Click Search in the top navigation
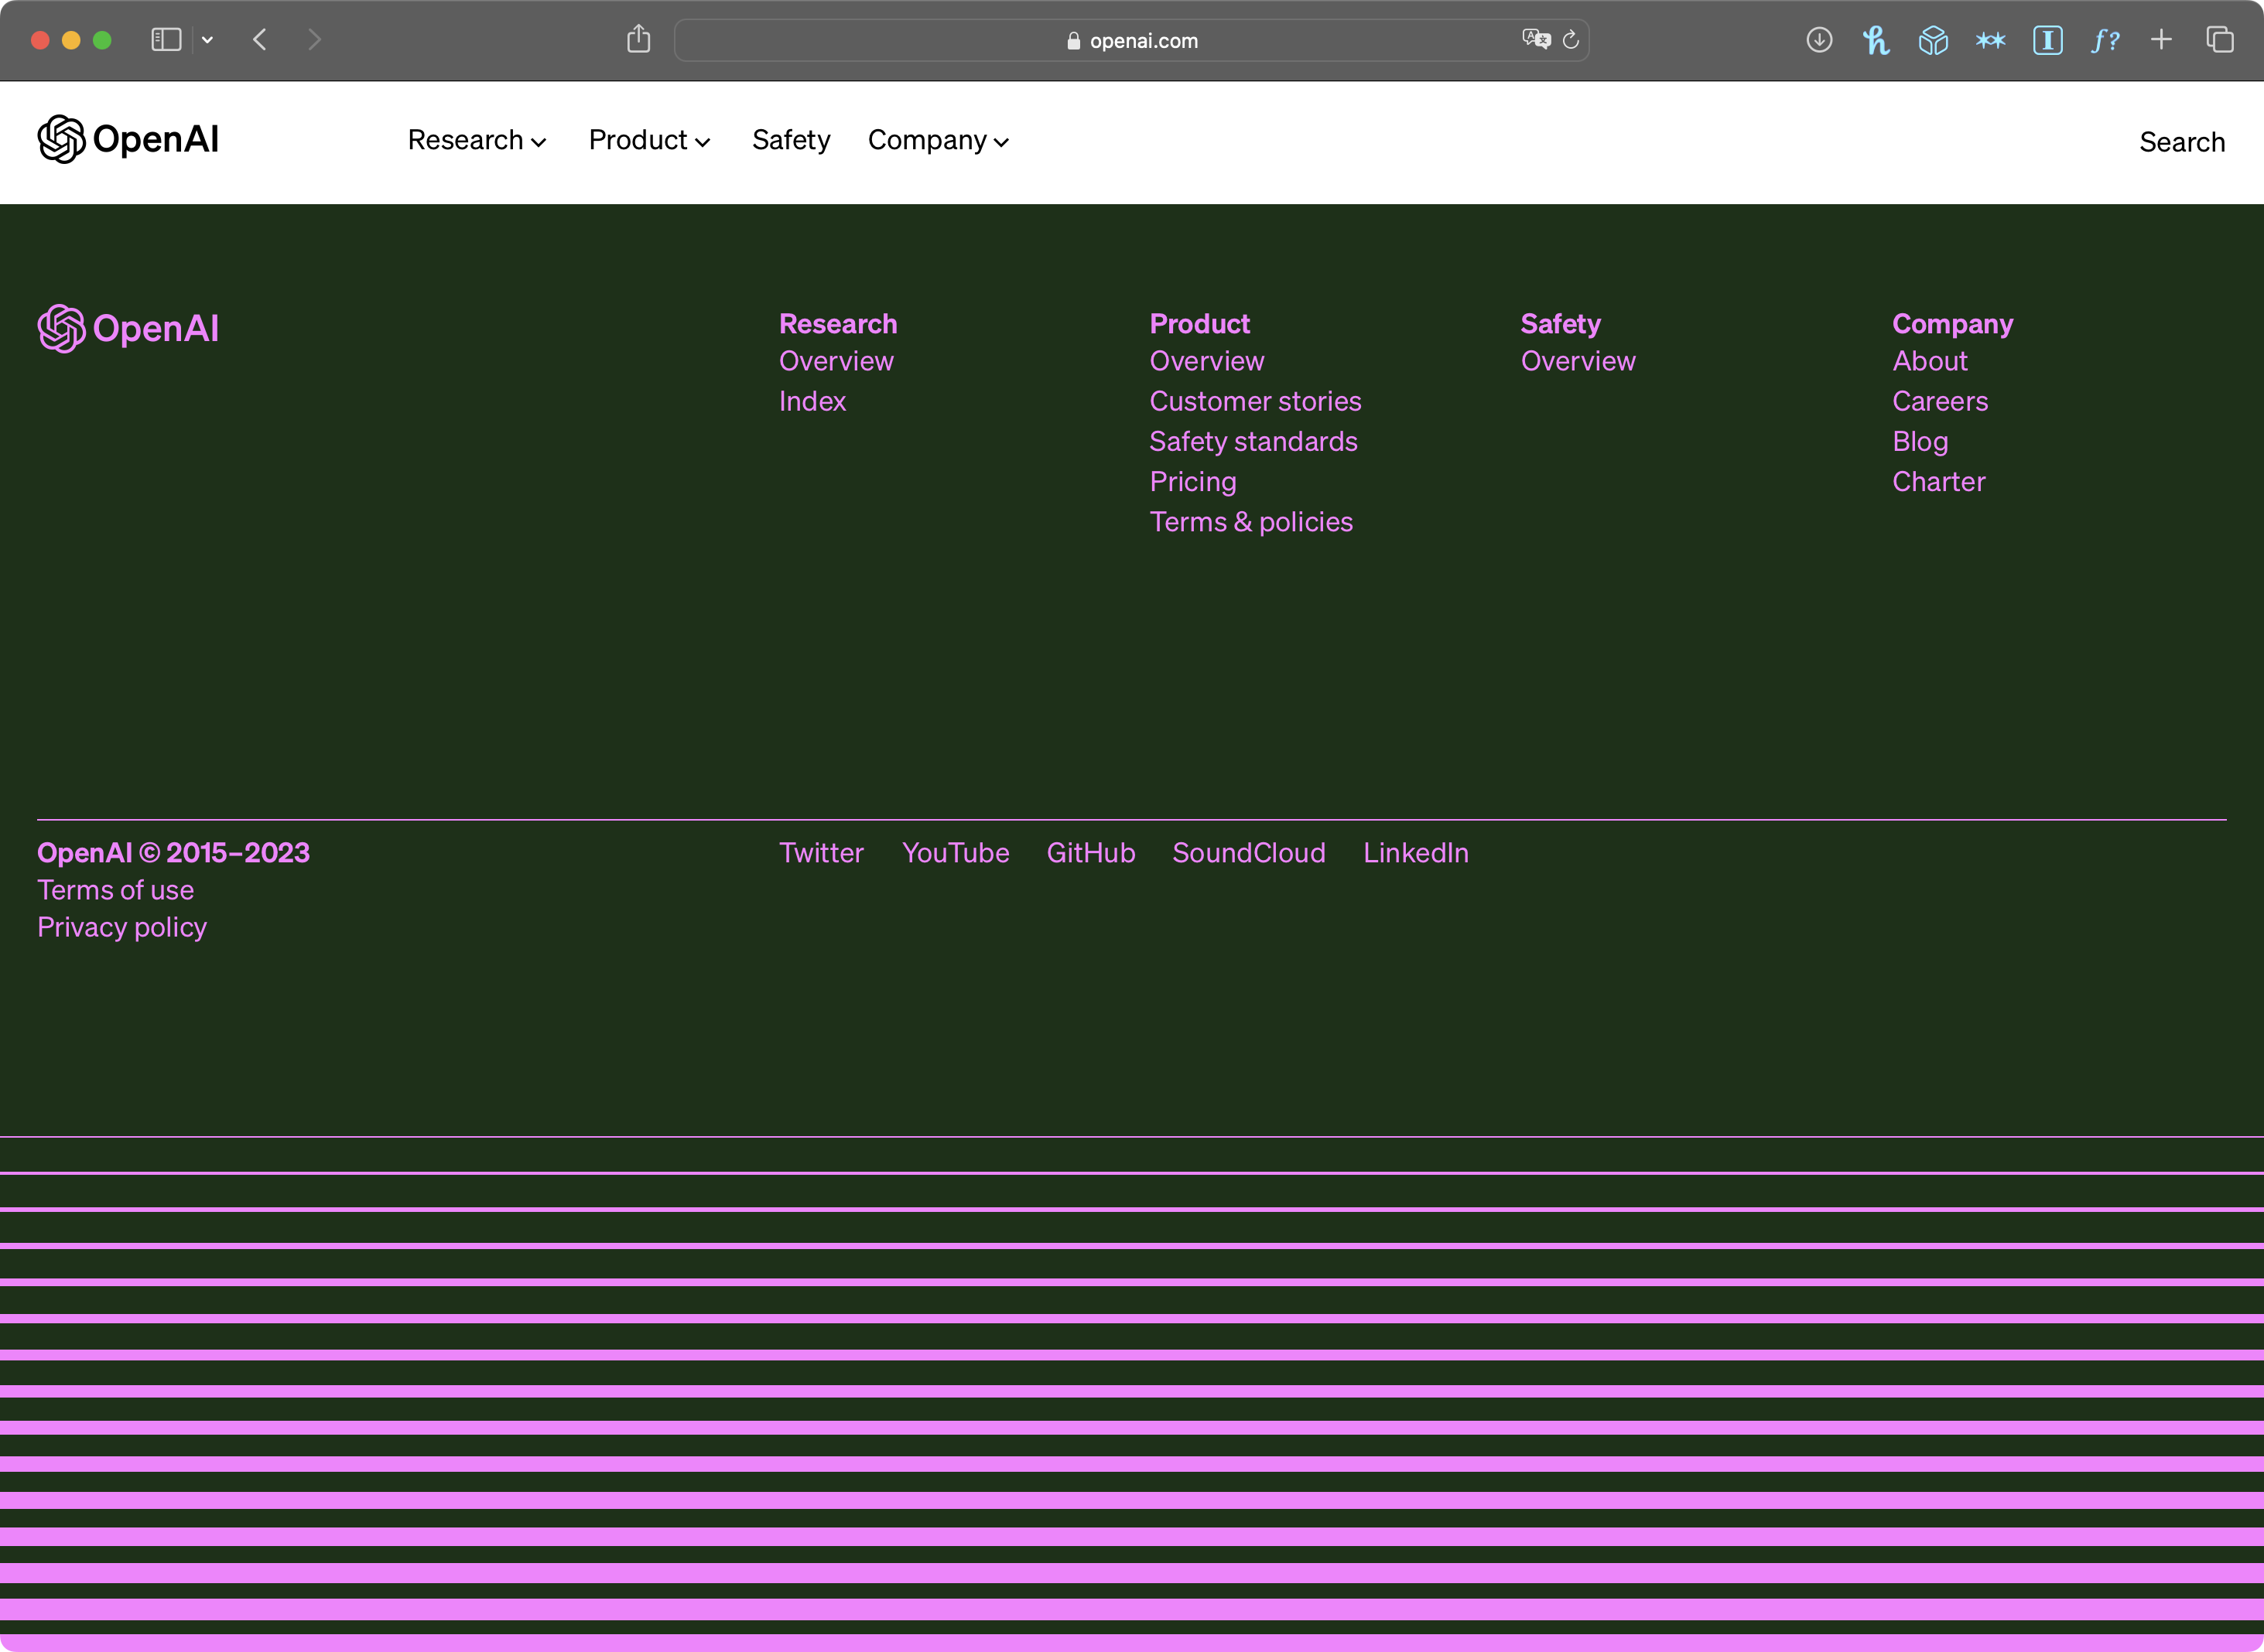 click(2181, 142)
